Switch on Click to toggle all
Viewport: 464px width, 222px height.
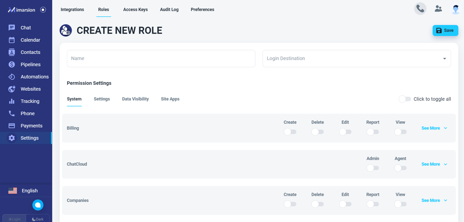[x=405, y=99]
